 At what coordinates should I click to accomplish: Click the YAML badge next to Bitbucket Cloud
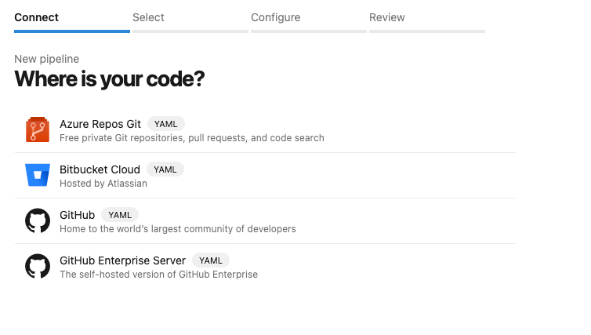[x=165, y=169]
